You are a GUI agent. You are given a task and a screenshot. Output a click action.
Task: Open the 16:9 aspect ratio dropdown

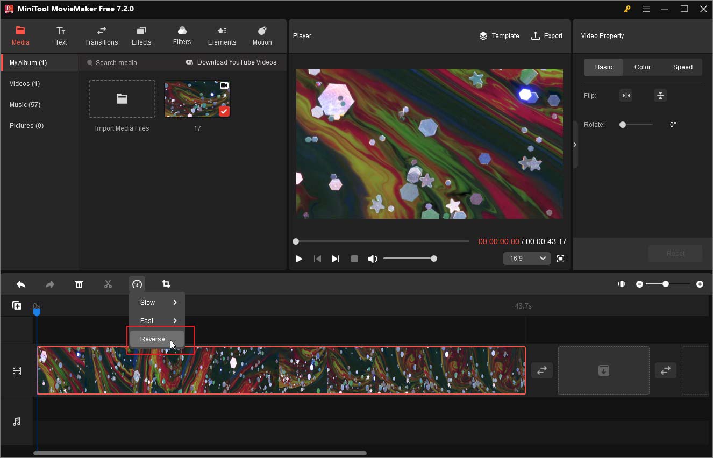[x=527, y=259]
